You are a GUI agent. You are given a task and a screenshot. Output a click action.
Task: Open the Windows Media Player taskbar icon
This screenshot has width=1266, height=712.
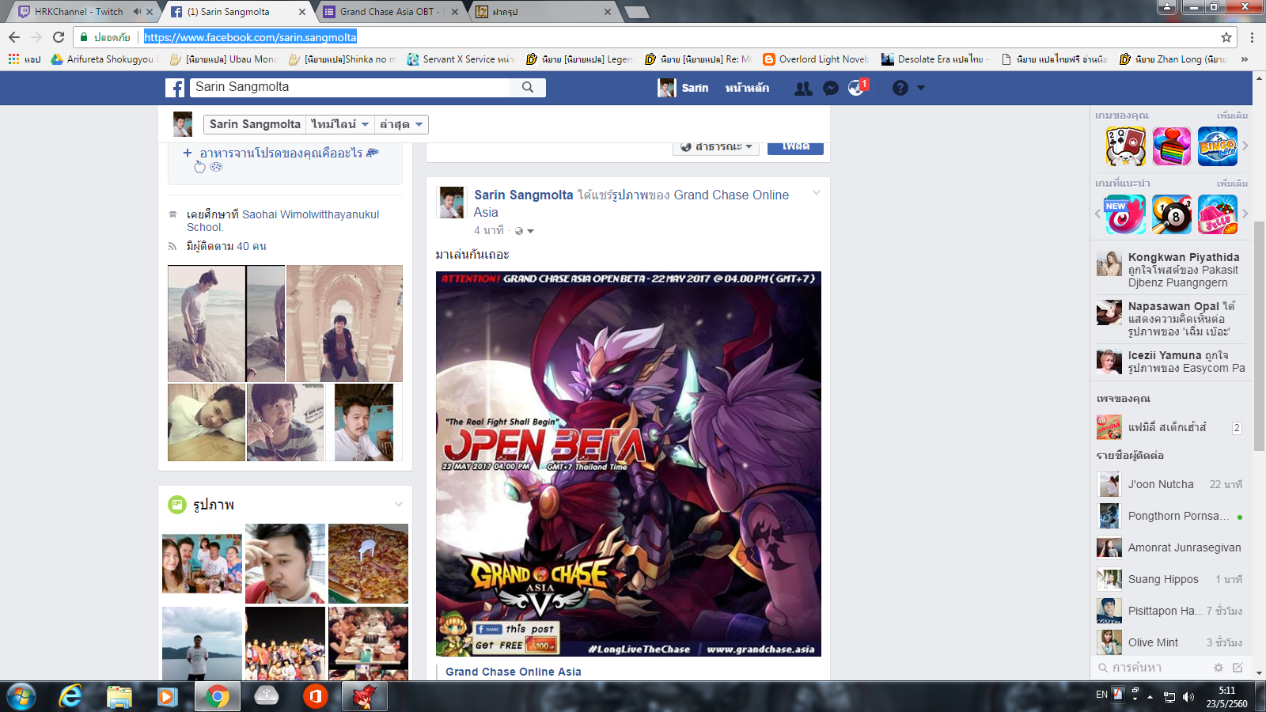[x=167, y=696]
